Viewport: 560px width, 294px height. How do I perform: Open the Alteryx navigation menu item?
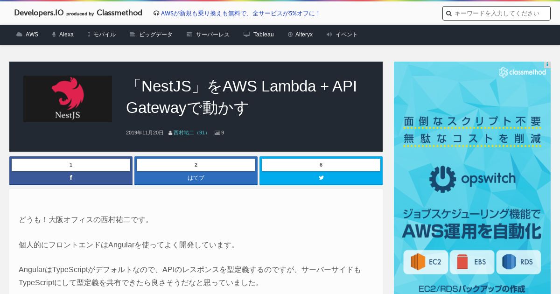[x=304, y=35]
